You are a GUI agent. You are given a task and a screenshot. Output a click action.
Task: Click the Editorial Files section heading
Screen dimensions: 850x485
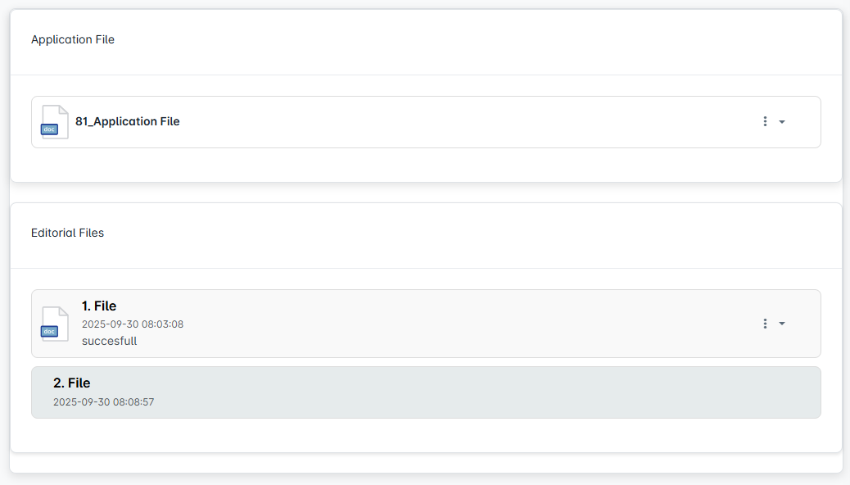tap(68, 233)
